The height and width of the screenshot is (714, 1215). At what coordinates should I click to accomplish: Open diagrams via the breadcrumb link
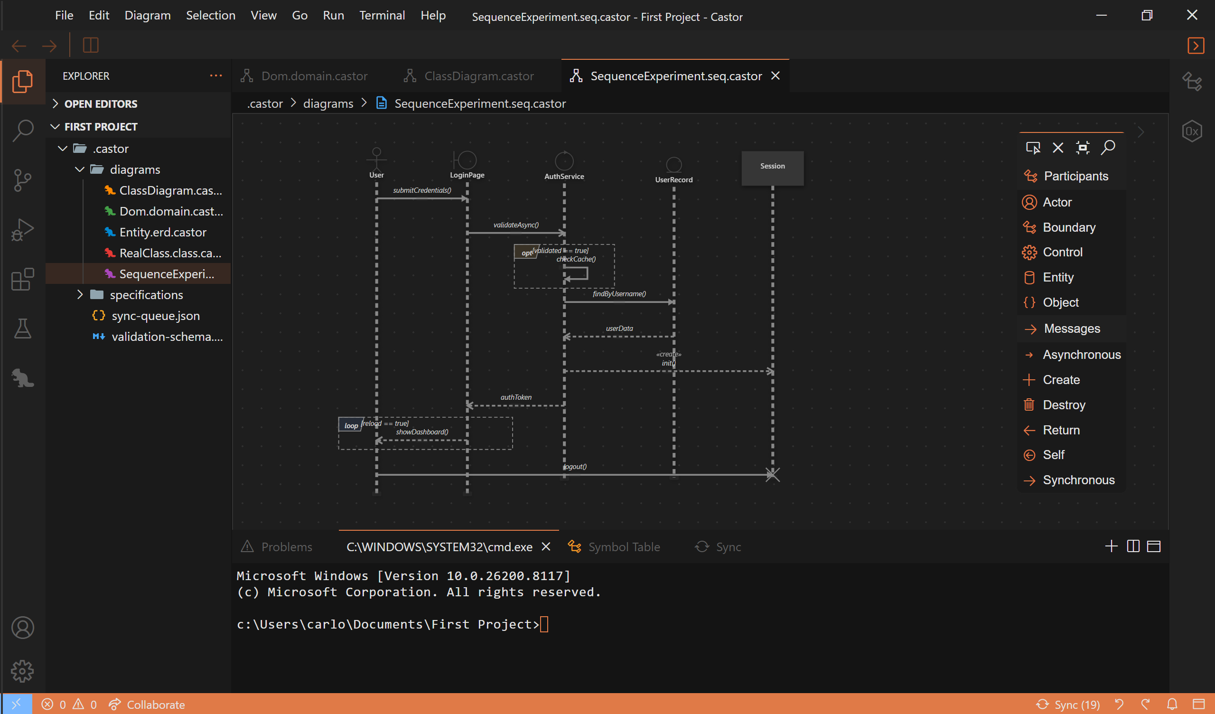tap(328, 103)
